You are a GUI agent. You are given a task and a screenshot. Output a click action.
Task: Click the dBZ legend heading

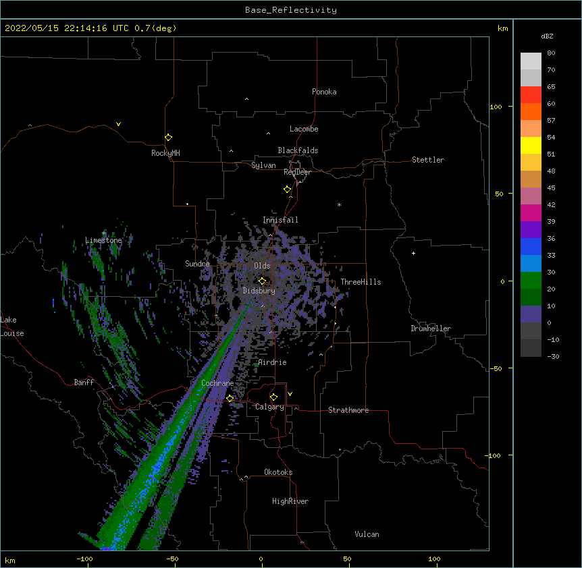(x=547, y=36)
